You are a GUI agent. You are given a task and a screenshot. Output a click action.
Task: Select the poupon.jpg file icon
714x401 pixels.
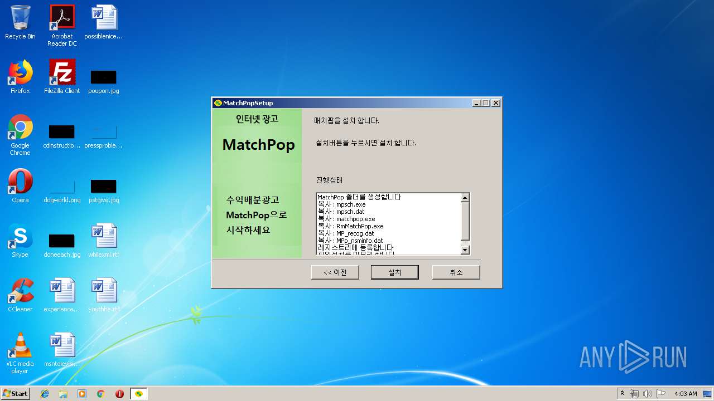104,81
